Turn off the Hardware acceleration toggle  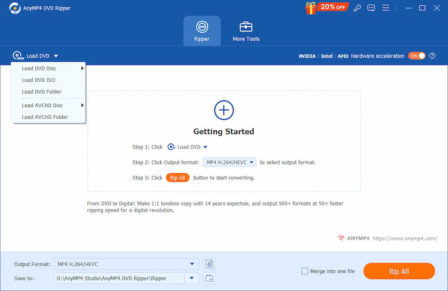pos(417,56)
